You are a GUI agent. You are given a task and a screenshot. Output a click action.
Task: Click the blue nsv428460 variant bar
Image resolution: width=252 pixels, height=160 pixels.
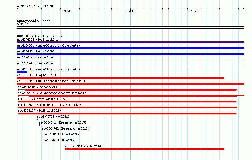pos(130,54)
